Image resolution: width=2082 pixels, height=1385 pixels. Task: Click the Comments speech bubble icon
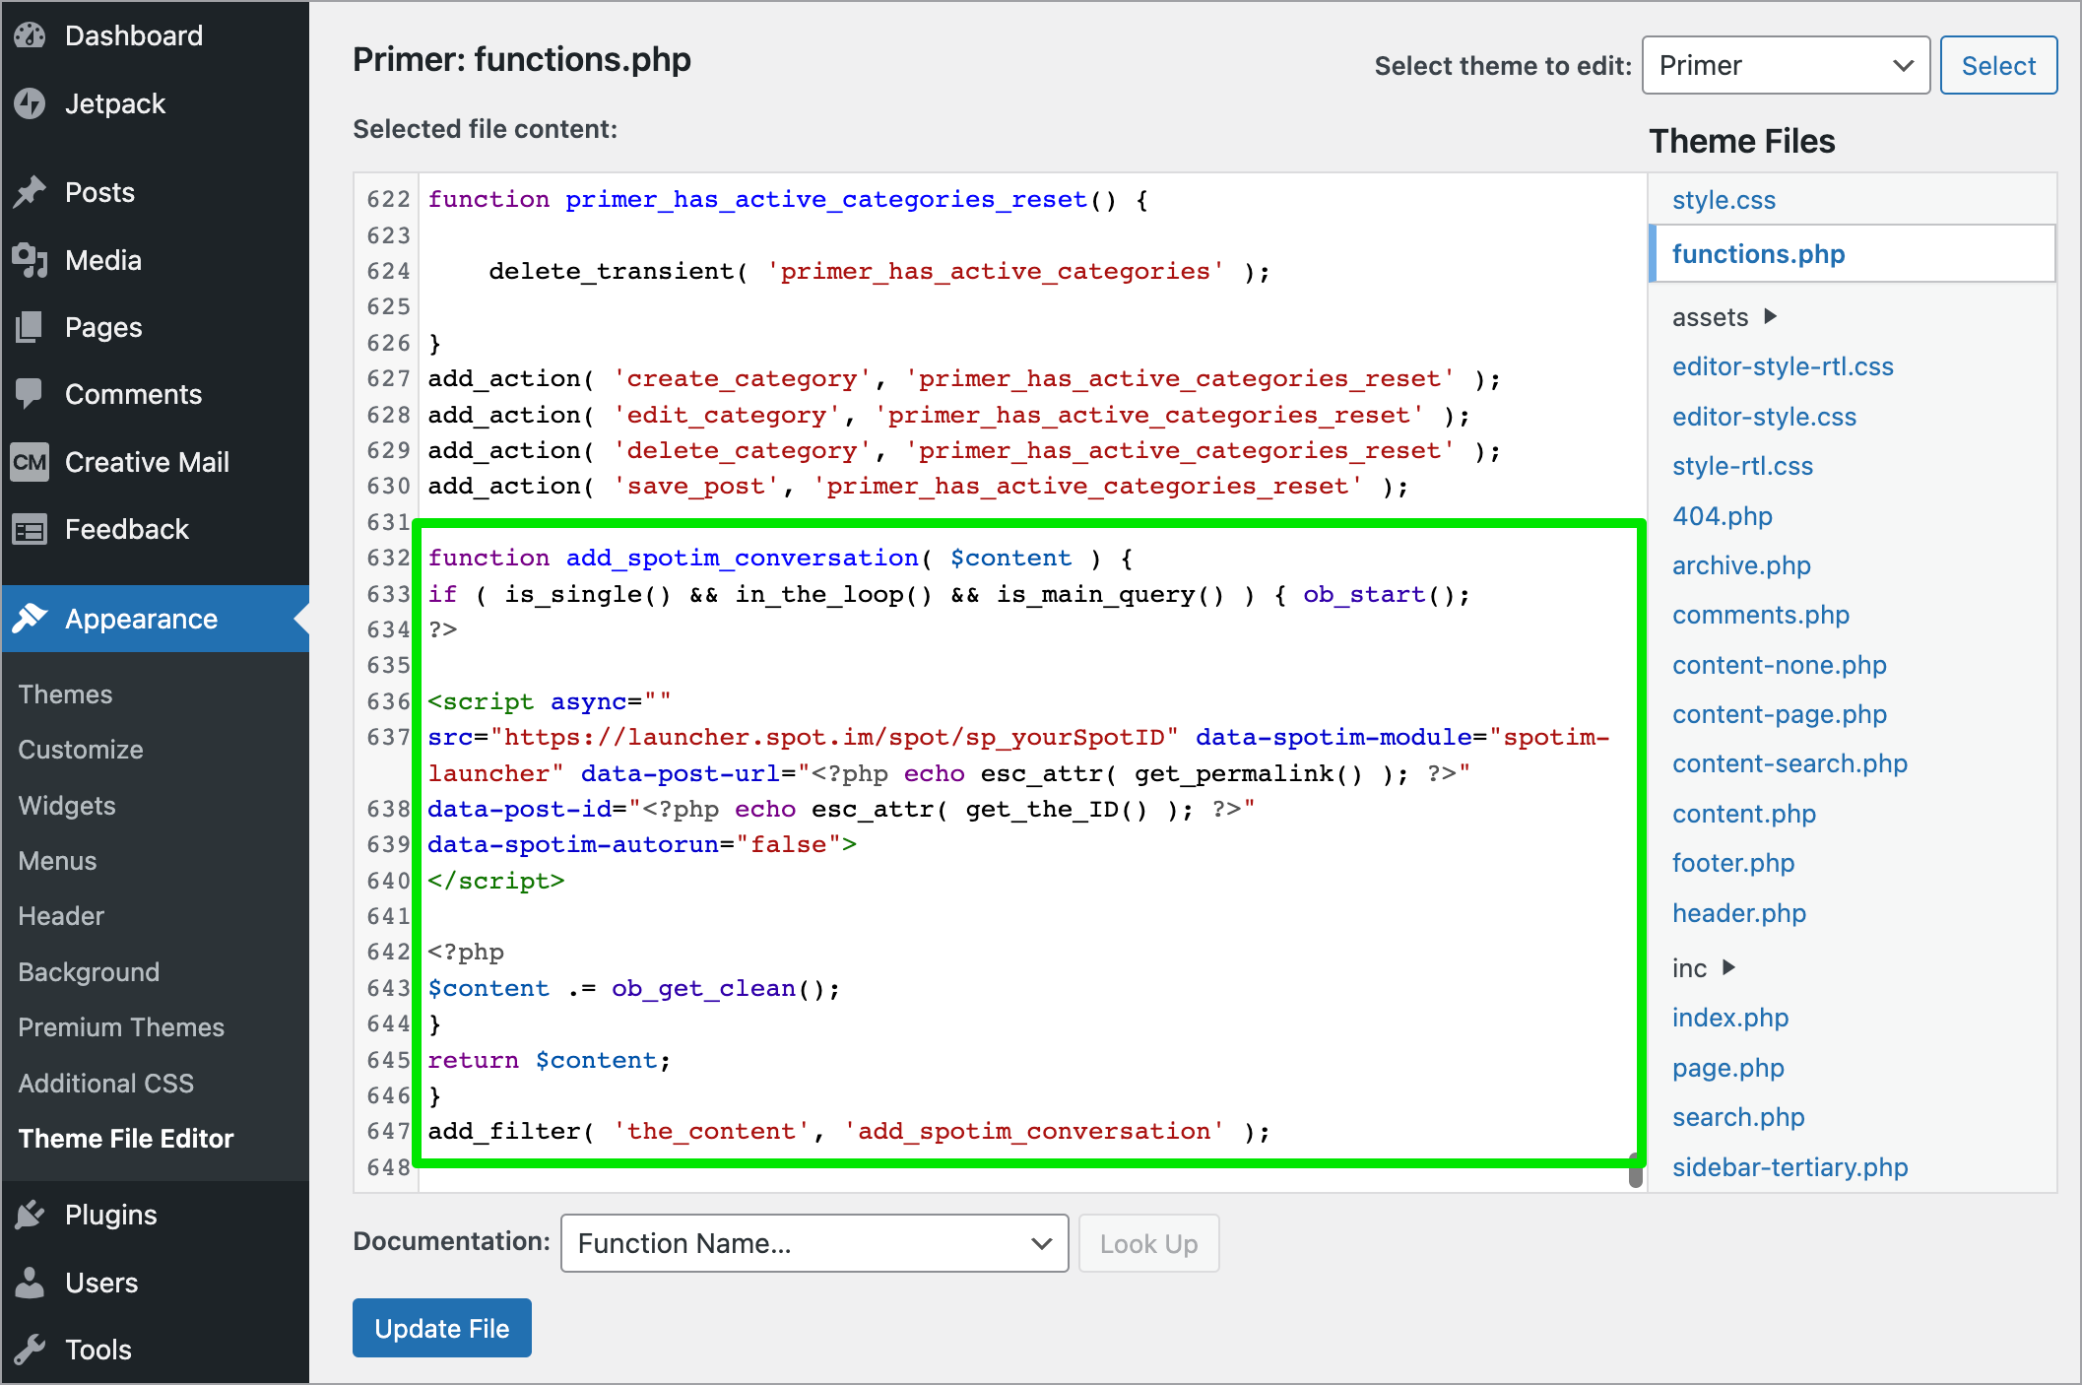pos(30,394)
